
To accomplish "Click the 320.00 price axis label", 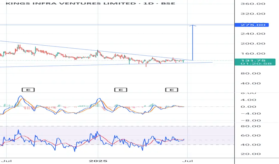I will [x=253, y=14].
